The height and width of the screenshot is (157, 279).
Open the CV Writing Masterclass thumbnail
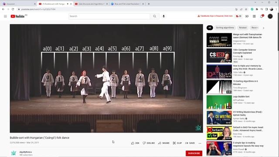coord(219,118)
